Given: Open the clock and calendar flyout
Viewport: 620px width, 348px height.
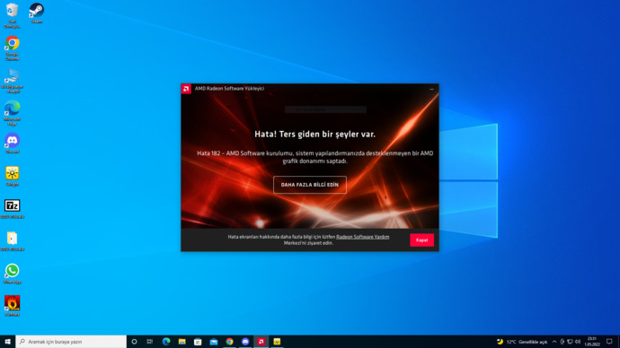Looking at the screenshot, I should [x=592, y=342].
